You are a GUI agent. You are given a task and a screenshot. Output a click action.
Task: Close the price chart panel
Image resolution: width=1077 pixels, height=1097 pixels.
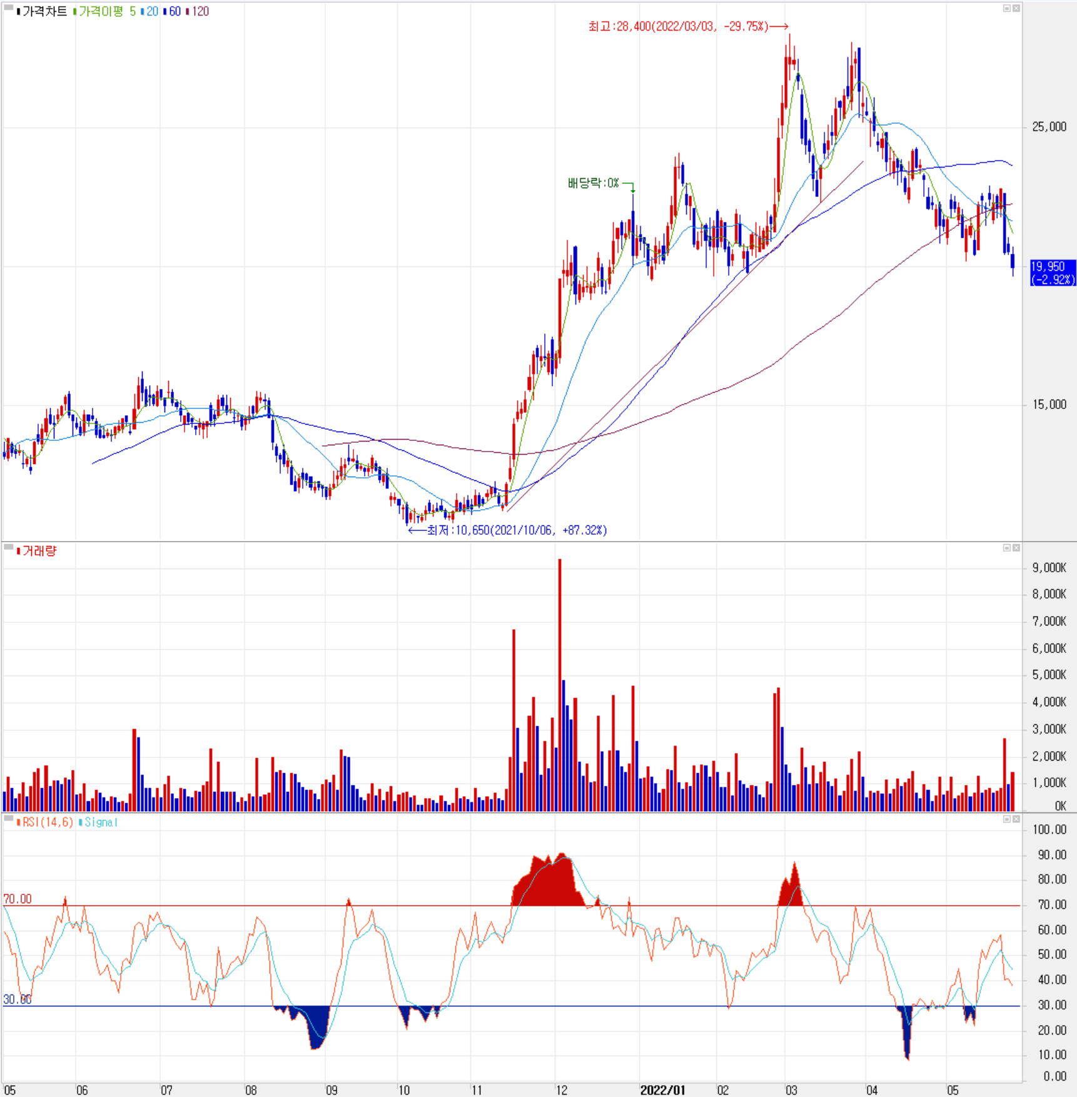(1016, 8)
